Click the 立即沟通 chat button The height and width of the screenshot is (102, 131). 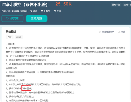36,18
